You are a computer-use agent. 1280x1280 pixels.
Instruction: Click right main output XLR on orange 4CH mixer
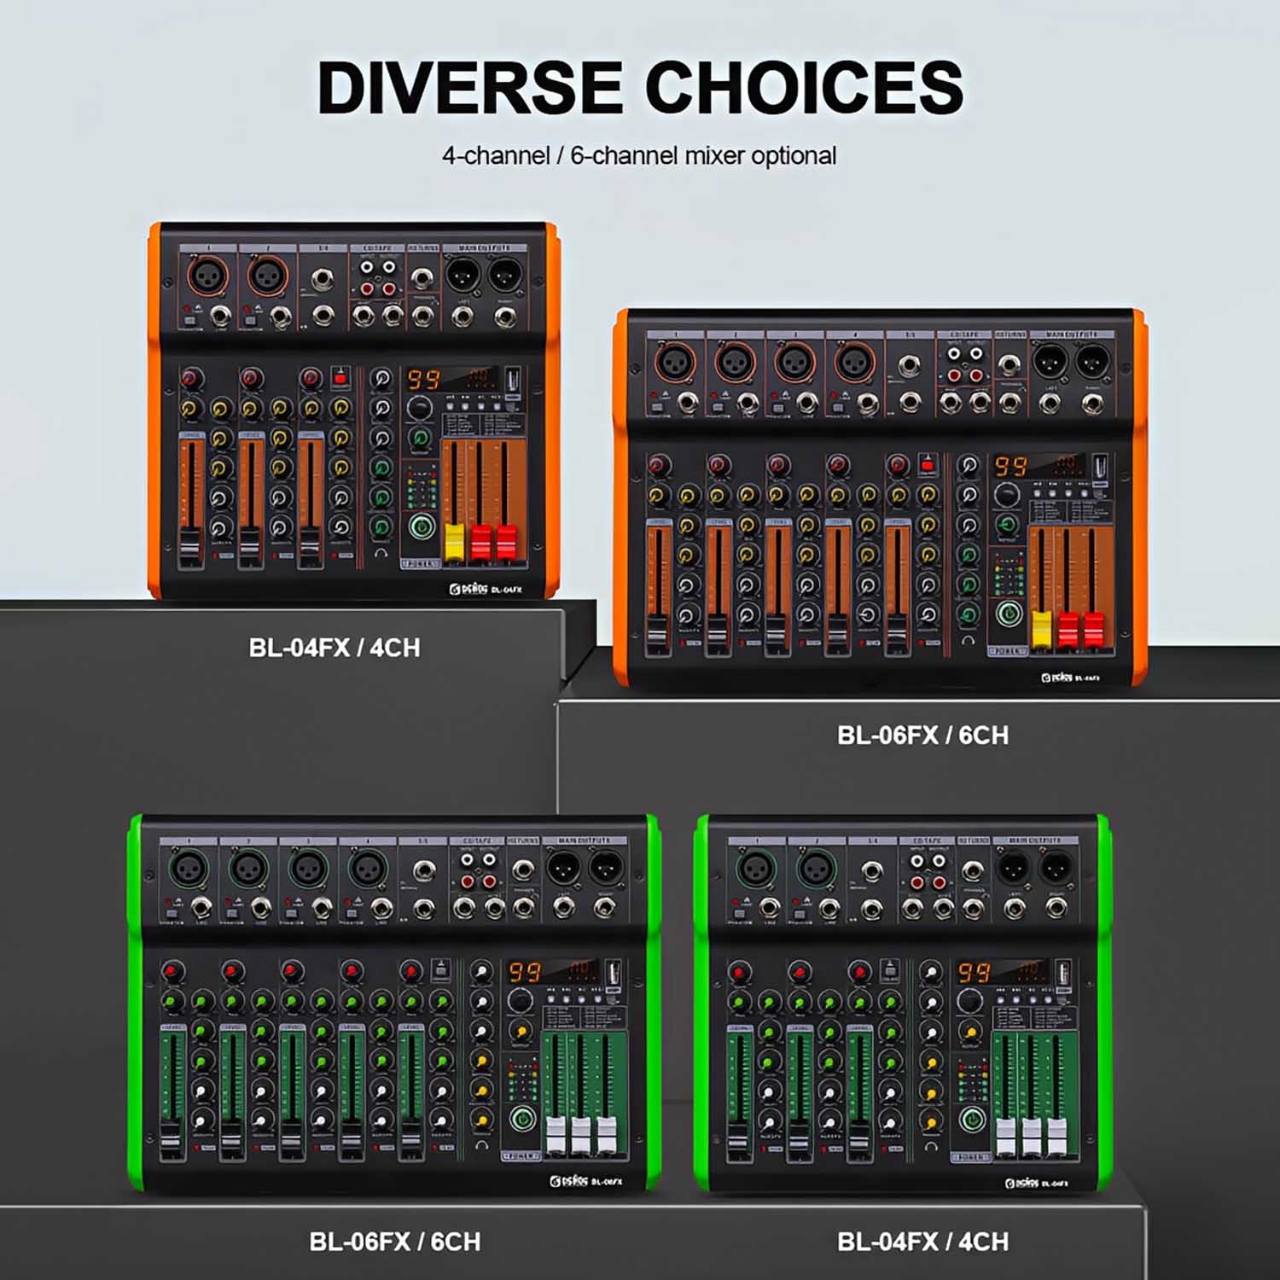click(x=505, y=276)
